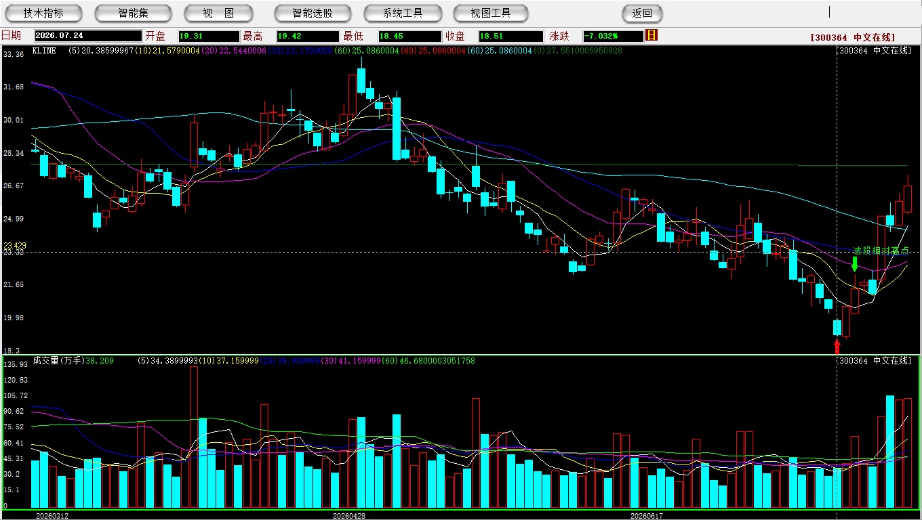Image resolution: width=922 pixels, height=520 pixels.
Task: Click the 20260312 date axis label
Action: coord(52,516)
